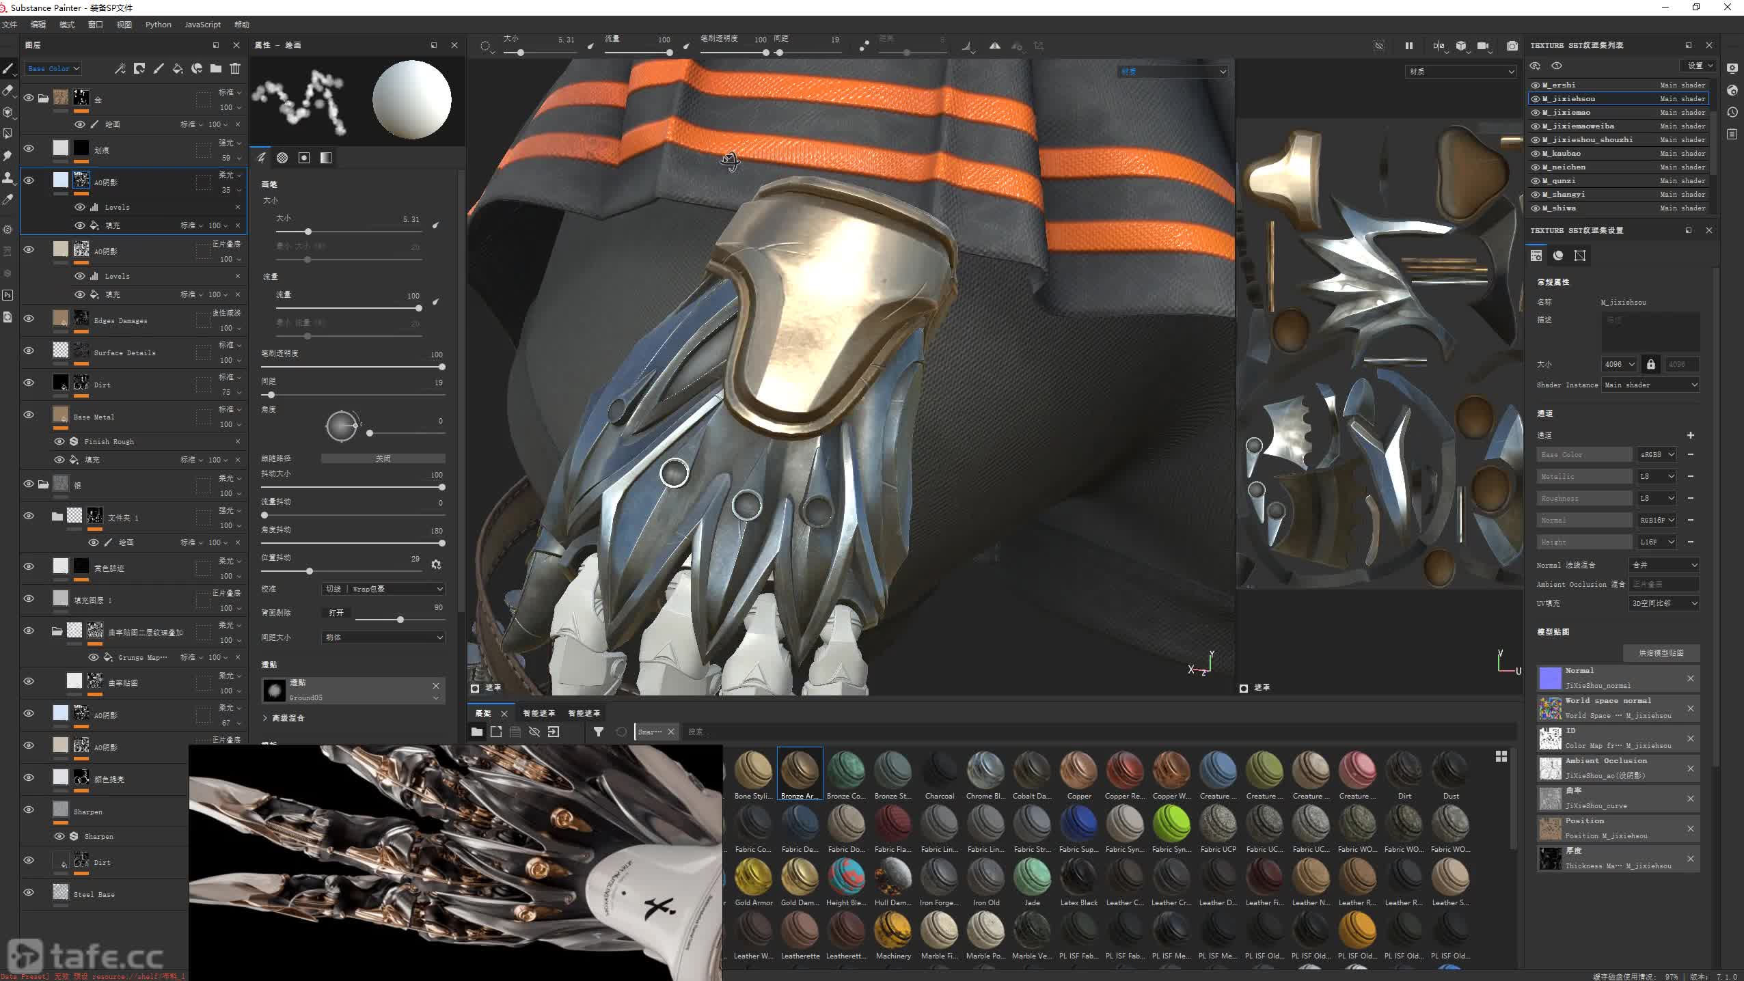The height and width of the screenshot is (981, 1744).
Task: Toggle visibility of Base Metal layer
Action: click(x=29, y=415)
